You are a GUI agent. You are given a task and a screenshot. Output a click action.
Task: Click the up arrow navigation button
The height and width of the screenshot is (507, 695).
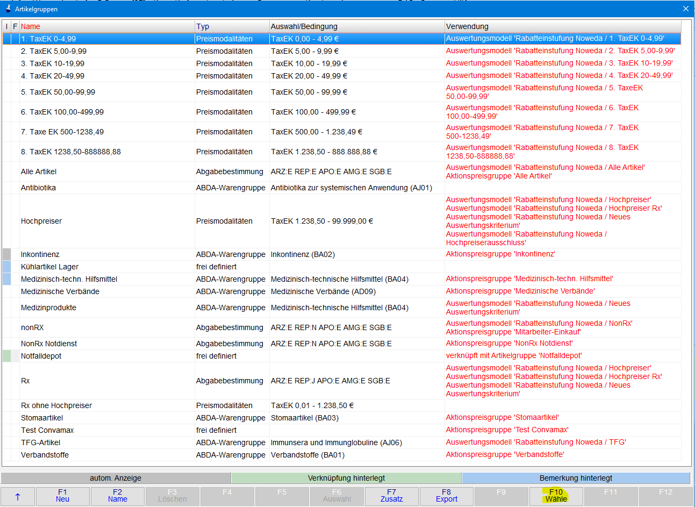[x=18, y=496]
